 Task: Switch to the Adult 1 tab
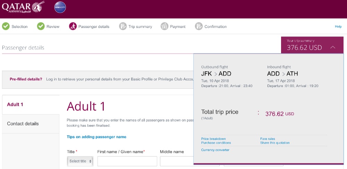click(x=15, y=104)
